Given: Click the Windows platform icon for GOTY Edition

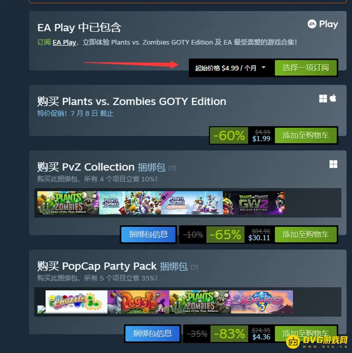Looking at the screenshot, I should pyautogui.click(x=323, y=98).
